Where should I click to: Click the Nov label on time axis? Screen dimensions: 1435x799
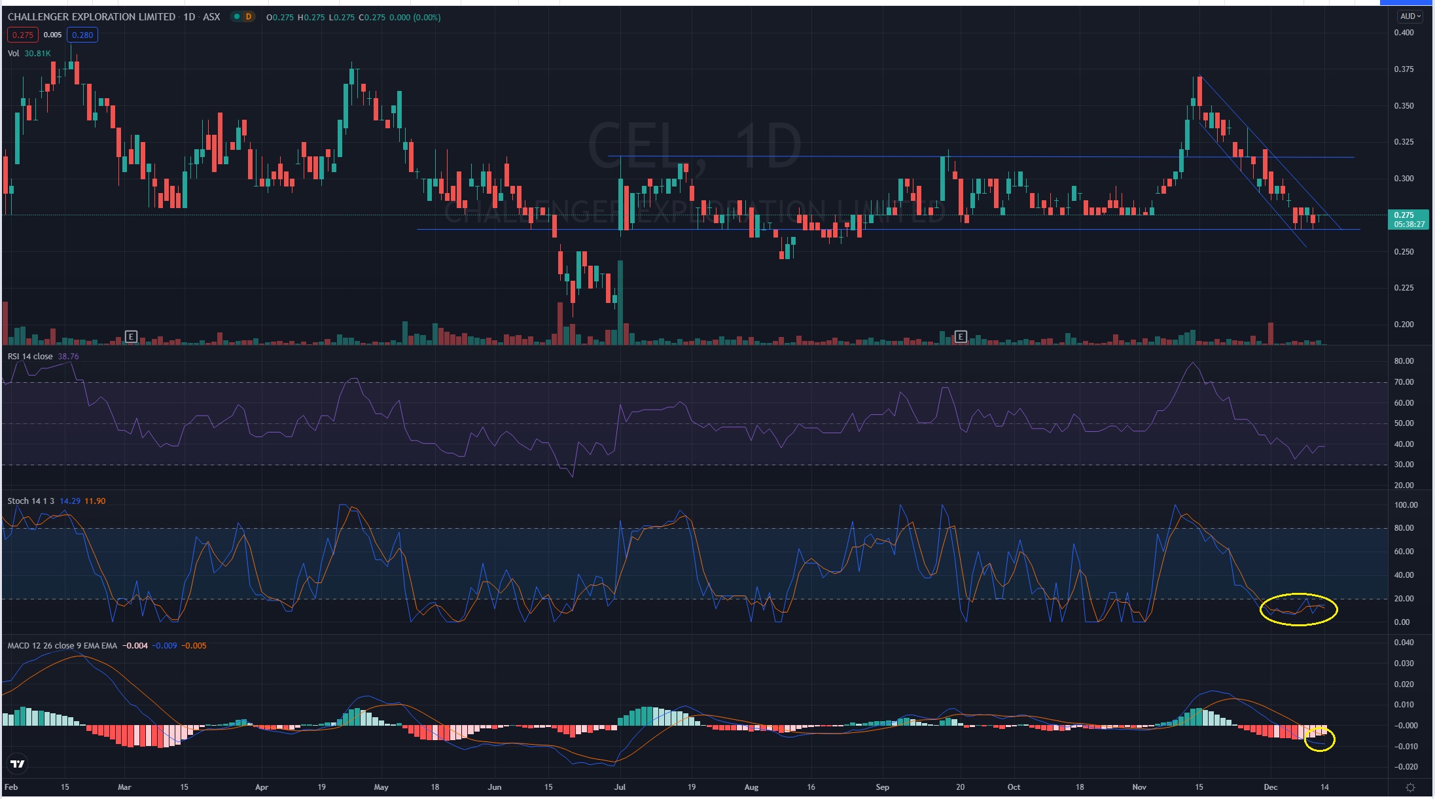[x=1139, y=787]
